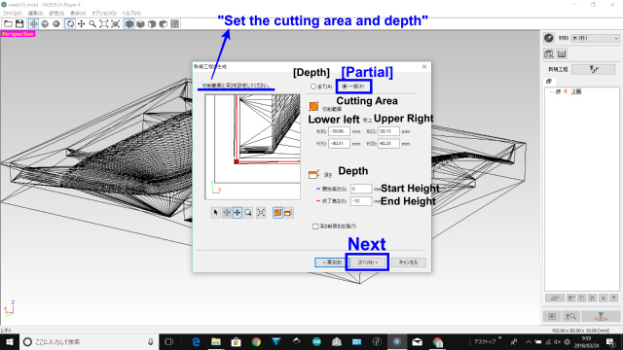Click the dialog cutting area preview thumbnail
Screen dimensions: 623x350
[253, 147]
